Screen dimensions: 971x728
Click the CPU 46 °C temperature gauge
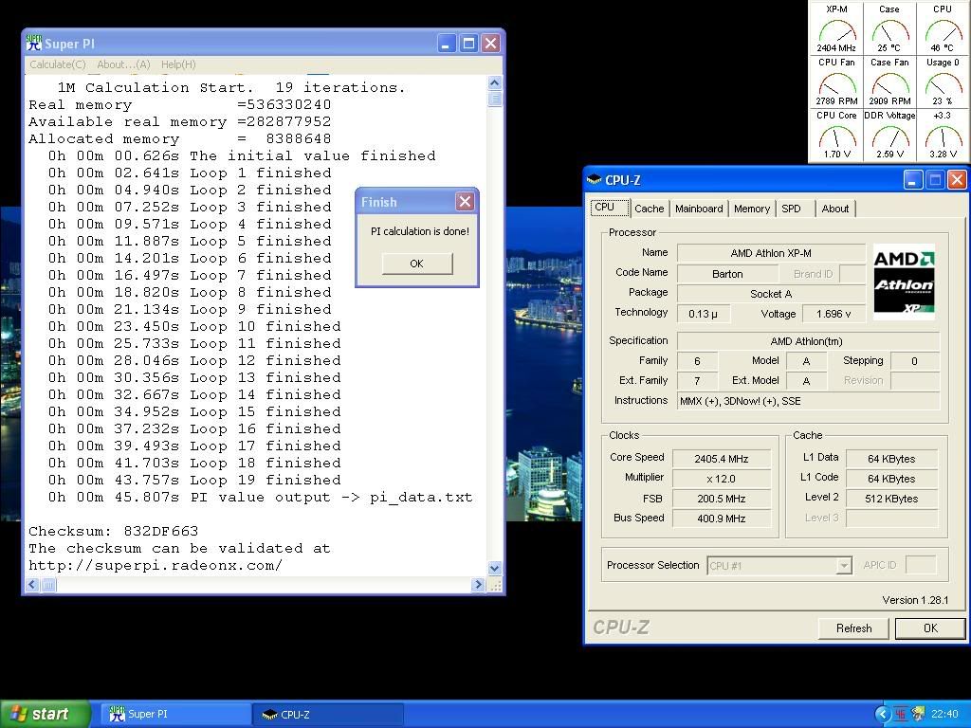point(943,28)
